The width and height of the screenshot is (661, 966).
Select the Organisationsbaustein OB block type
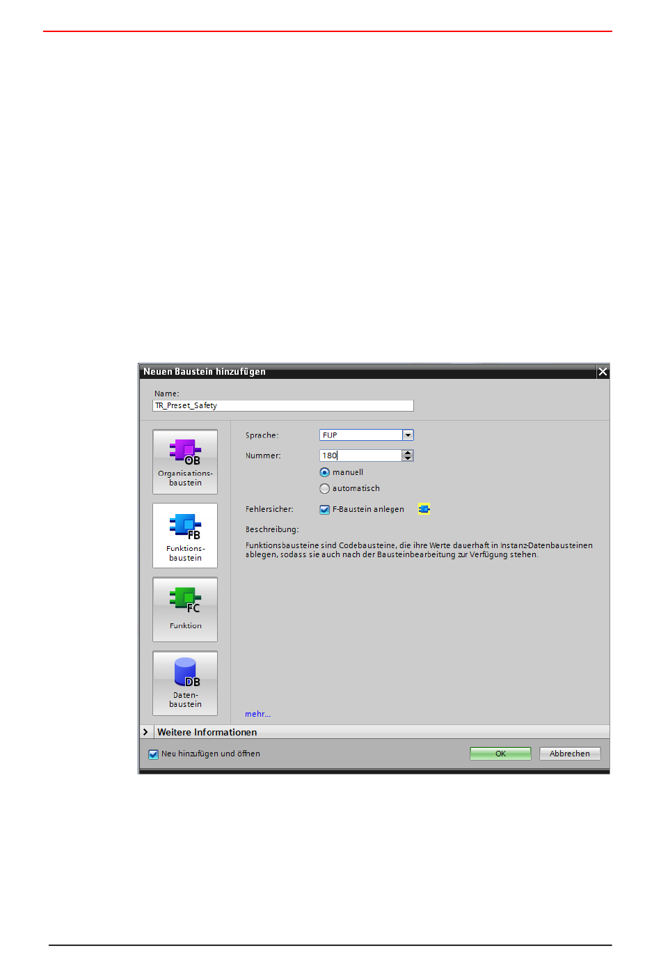(x=185, y=462)
